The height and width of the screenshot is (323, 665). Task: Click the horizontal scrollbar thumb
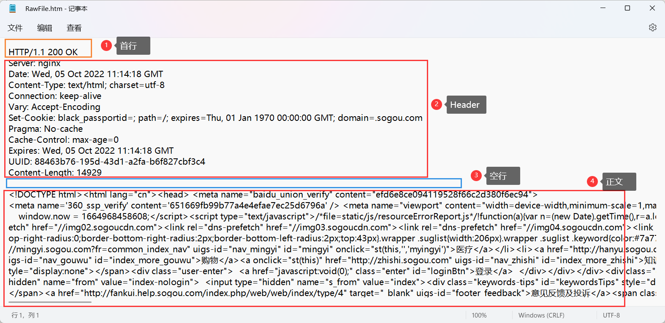coord(50,302)
